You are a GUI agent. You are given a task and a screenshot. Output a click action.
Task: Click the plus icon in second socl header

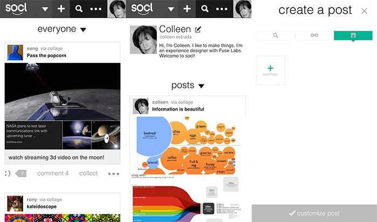click(187, 9)
